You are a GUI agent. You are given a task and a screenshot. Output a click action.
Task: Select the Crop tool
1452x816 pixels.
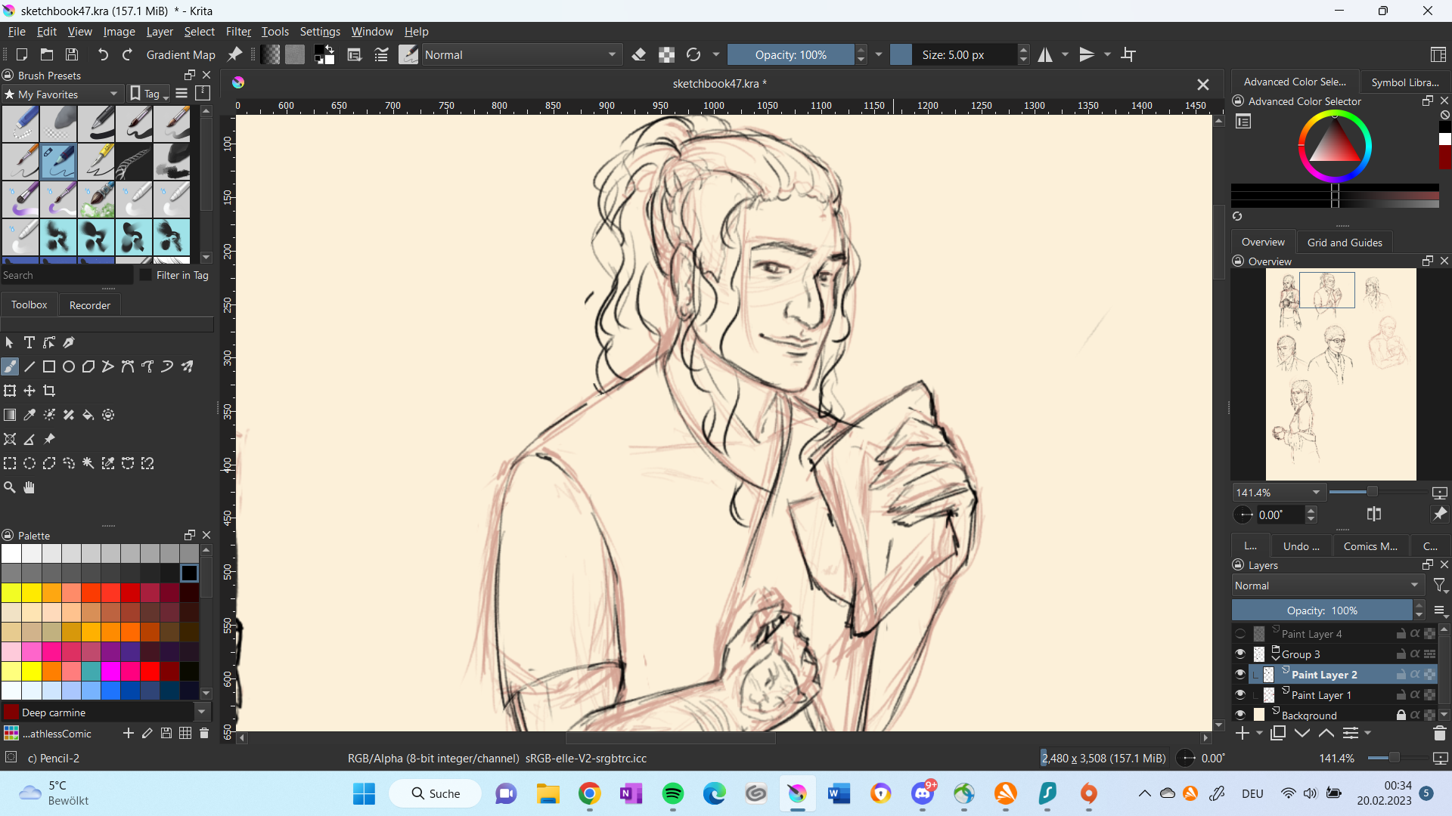point(49,391)
